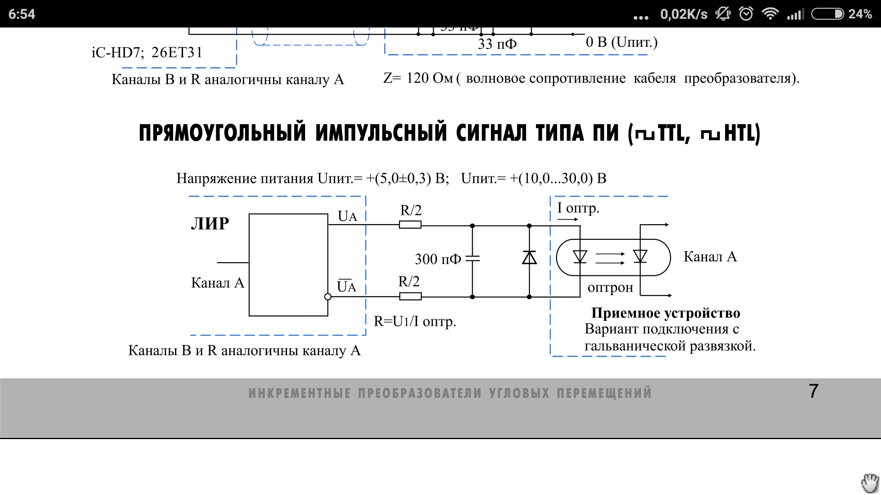This screenshot has height=495, width=881.
Task: Tap the alarm clock status icon
Action: (746, 14)
